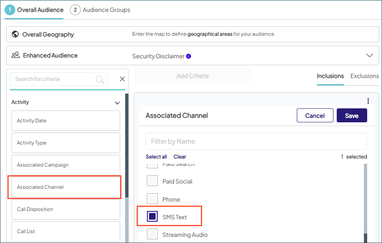Uncheck the SMS Text checkbox
382x243 pixels.
[x=152, y=216]
